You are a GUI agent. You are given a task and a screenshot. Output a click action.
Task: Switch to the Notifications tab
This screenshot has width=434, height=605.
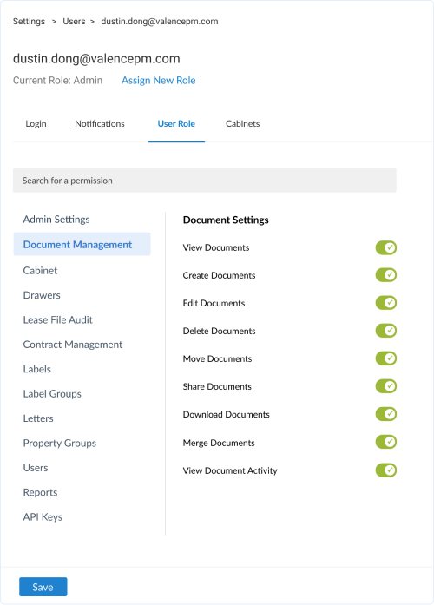100,124
